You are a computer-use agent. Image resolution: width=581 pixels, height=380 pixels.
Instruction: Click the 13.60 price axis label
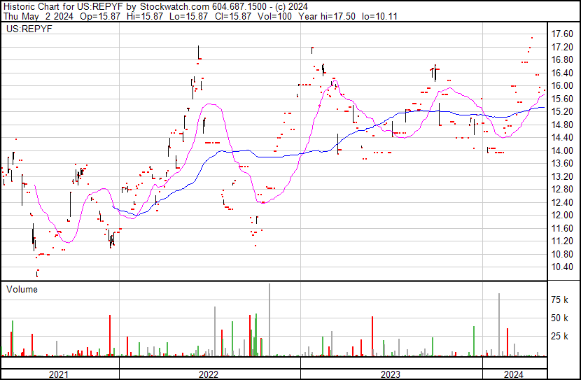(x=562, y=163)
